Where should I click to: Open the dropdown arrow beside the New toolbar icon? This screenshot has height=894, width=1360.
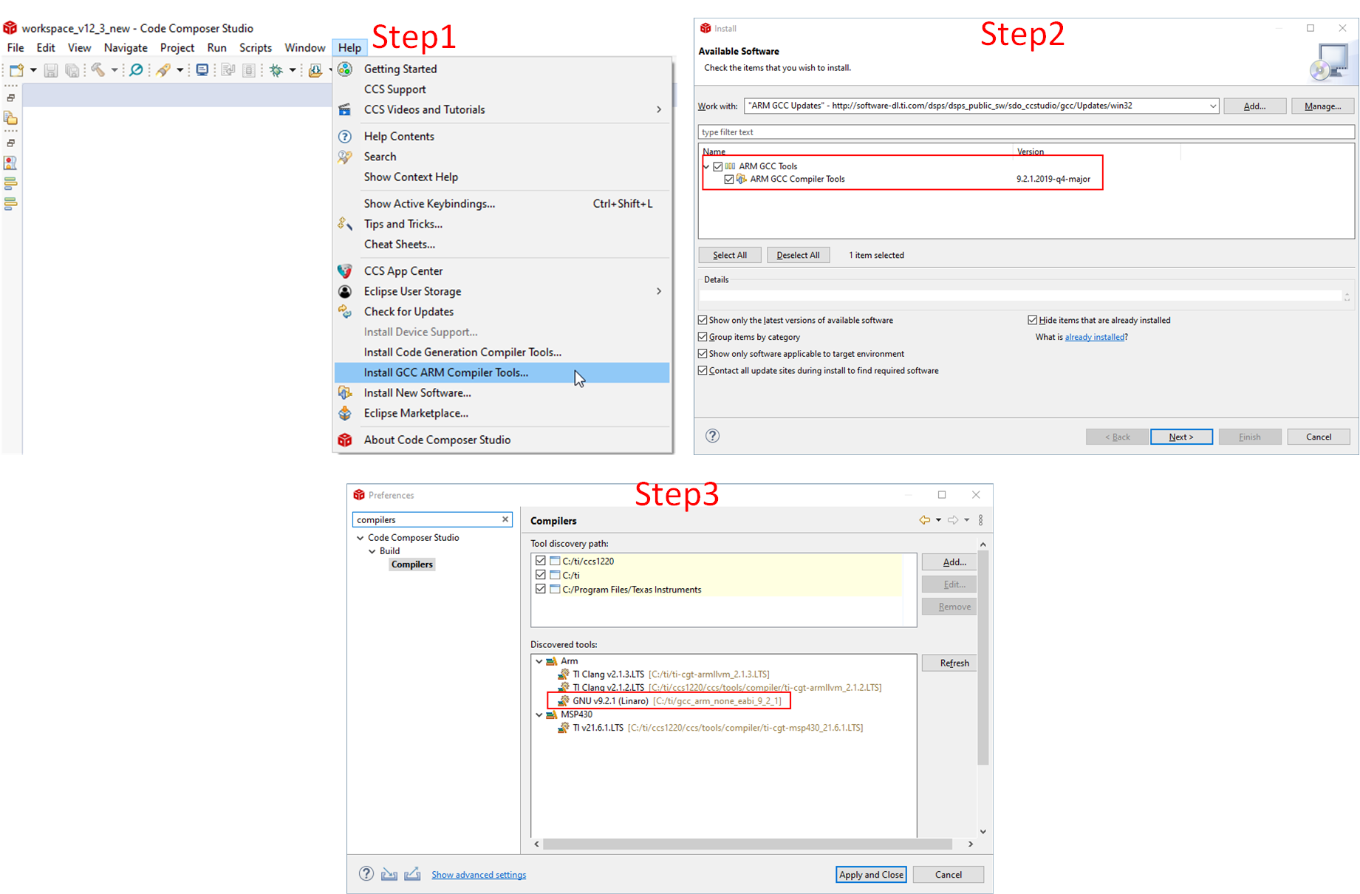[x=33, y=70]
